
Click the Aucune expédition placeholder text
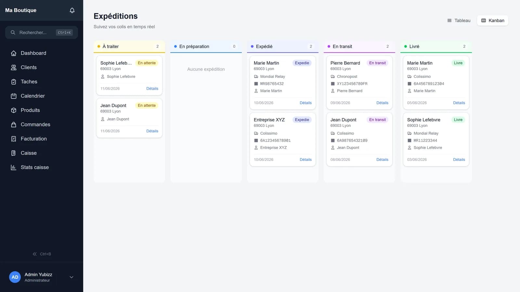tap(206, 69)
